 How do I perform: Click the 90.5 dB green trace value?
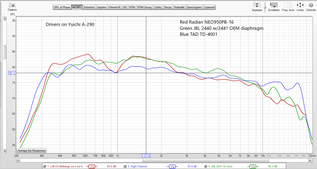[272, 166]
